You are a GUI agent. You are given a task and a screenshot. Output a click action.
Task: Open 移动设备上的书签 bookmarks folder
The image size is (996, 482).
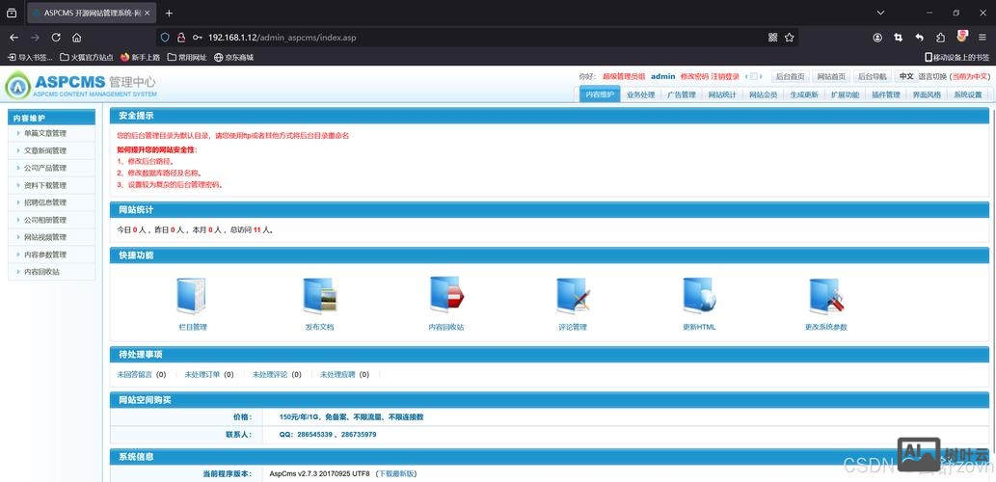coord(956,57)
